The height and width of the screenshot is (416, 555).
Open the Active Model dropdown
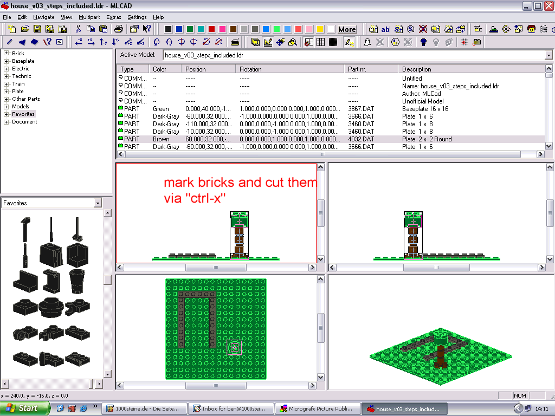pos(548,55)
